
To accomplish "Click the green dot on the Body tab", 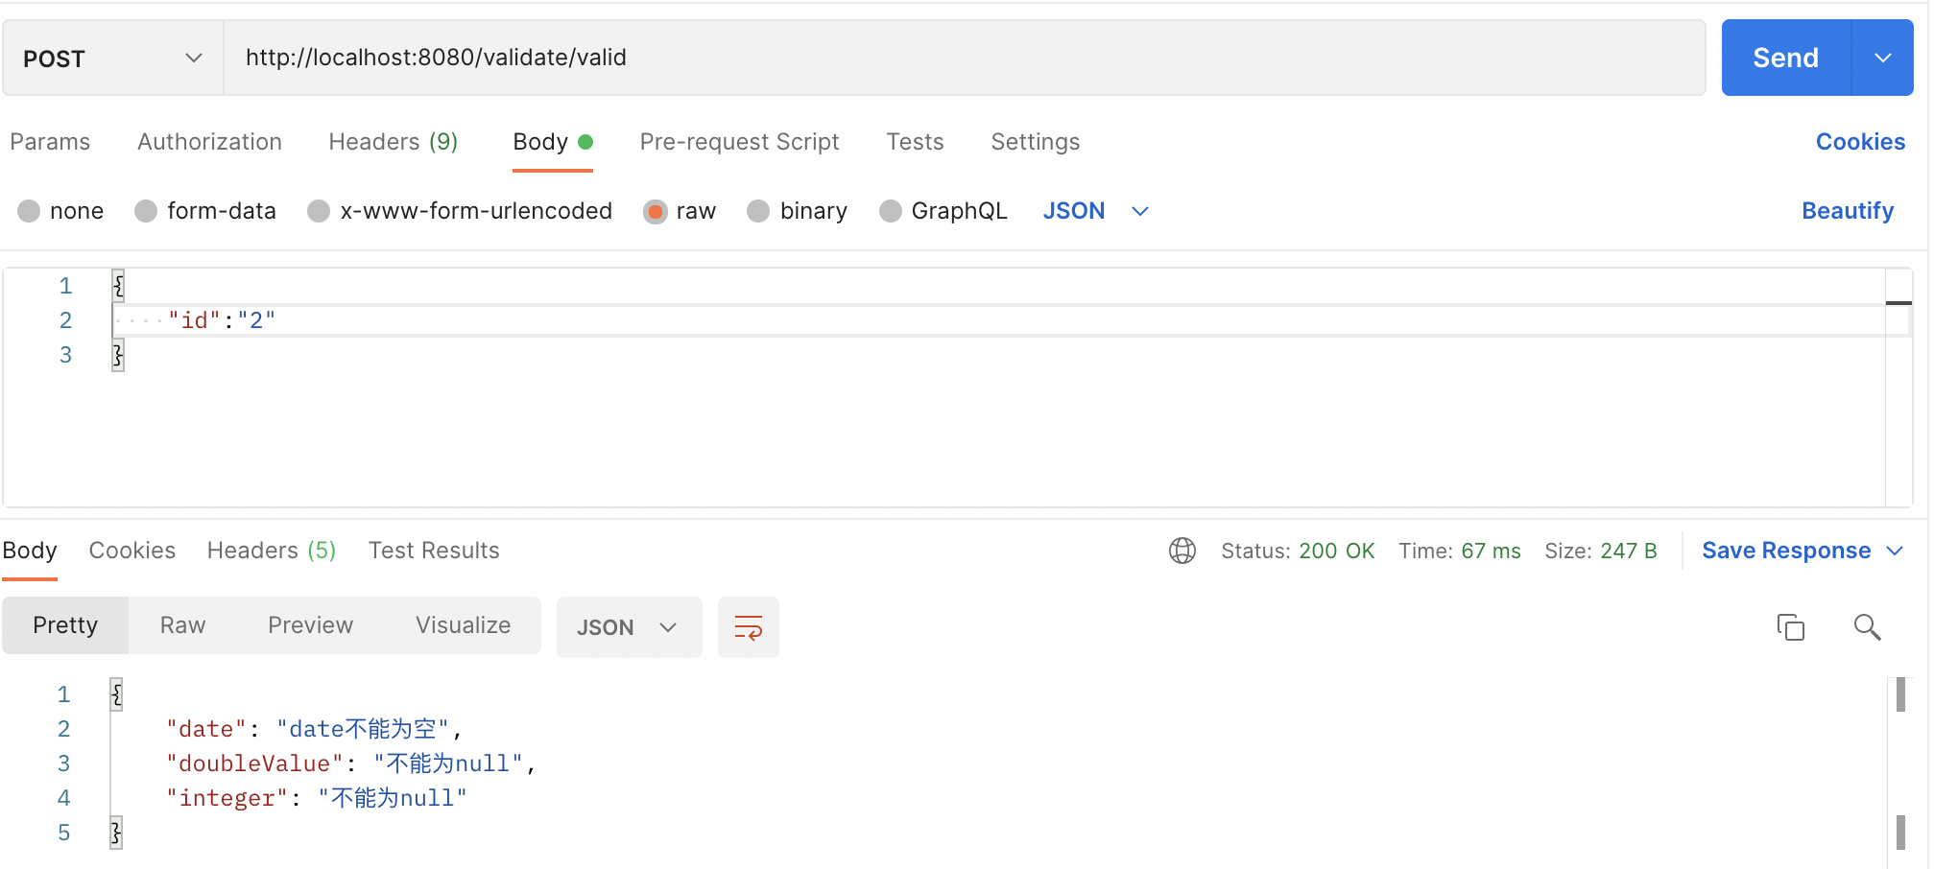I will click(x=586, y=140).
